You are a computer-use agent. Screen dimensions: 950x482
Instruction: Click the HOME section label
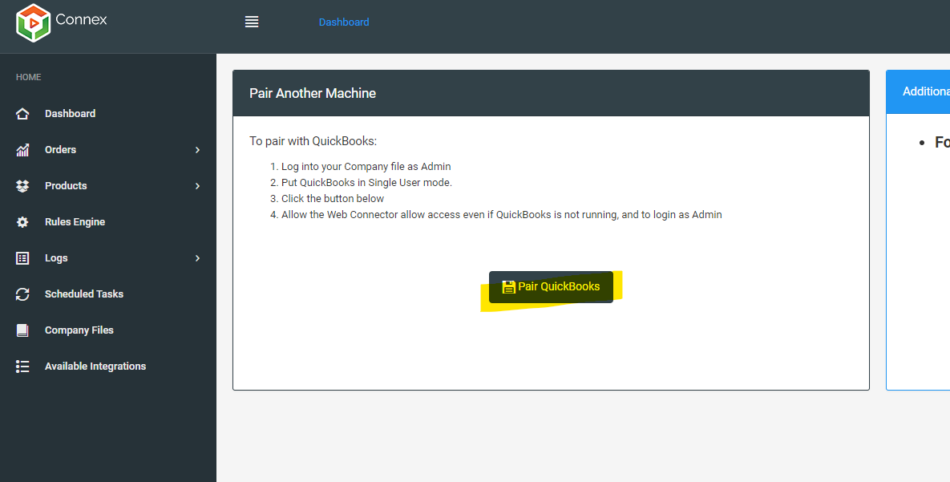[x=29, y=77]
